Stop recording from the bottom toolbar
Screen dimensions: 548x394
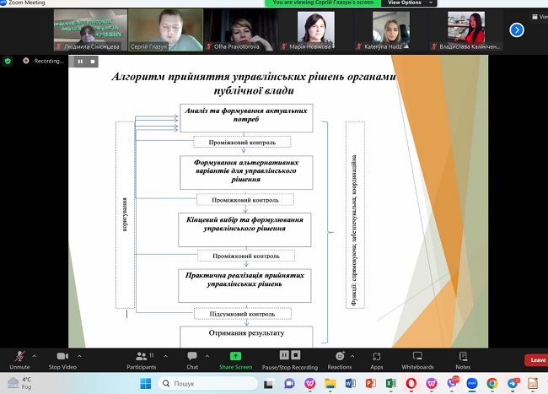click(x=296, y=355)
